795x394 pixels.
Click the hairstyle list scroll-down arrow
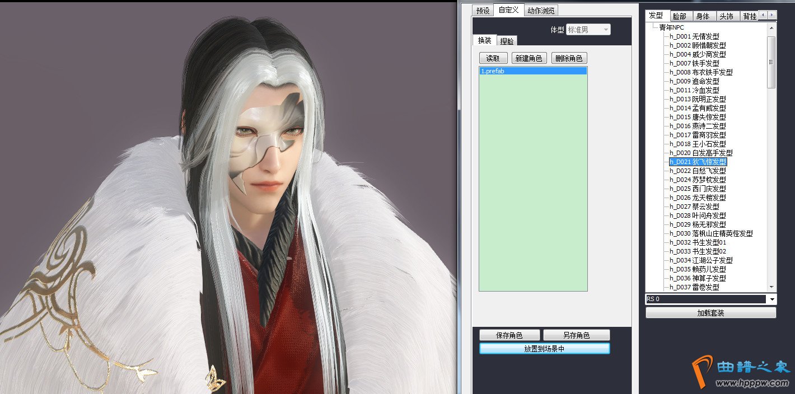pyautogui.click(x=771, y=287)
